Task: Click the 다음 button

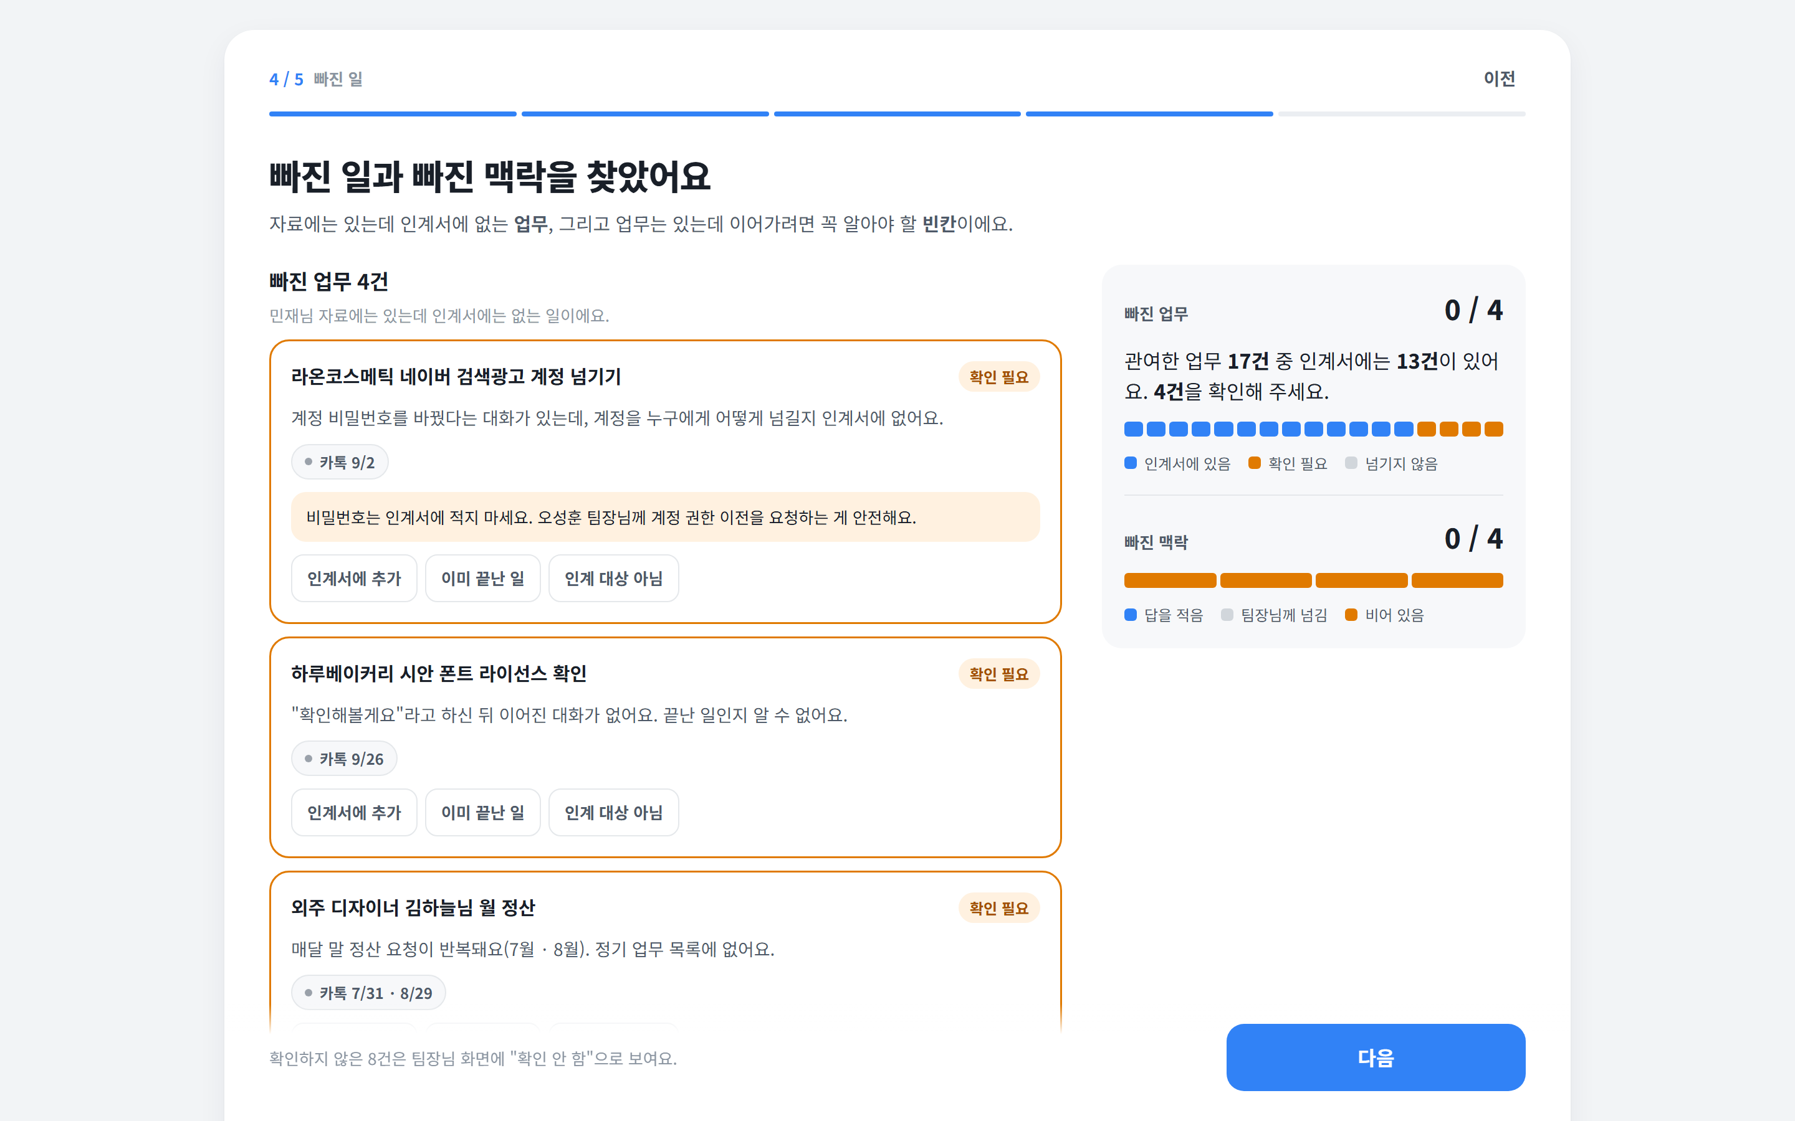Action: [1375, 1057]
